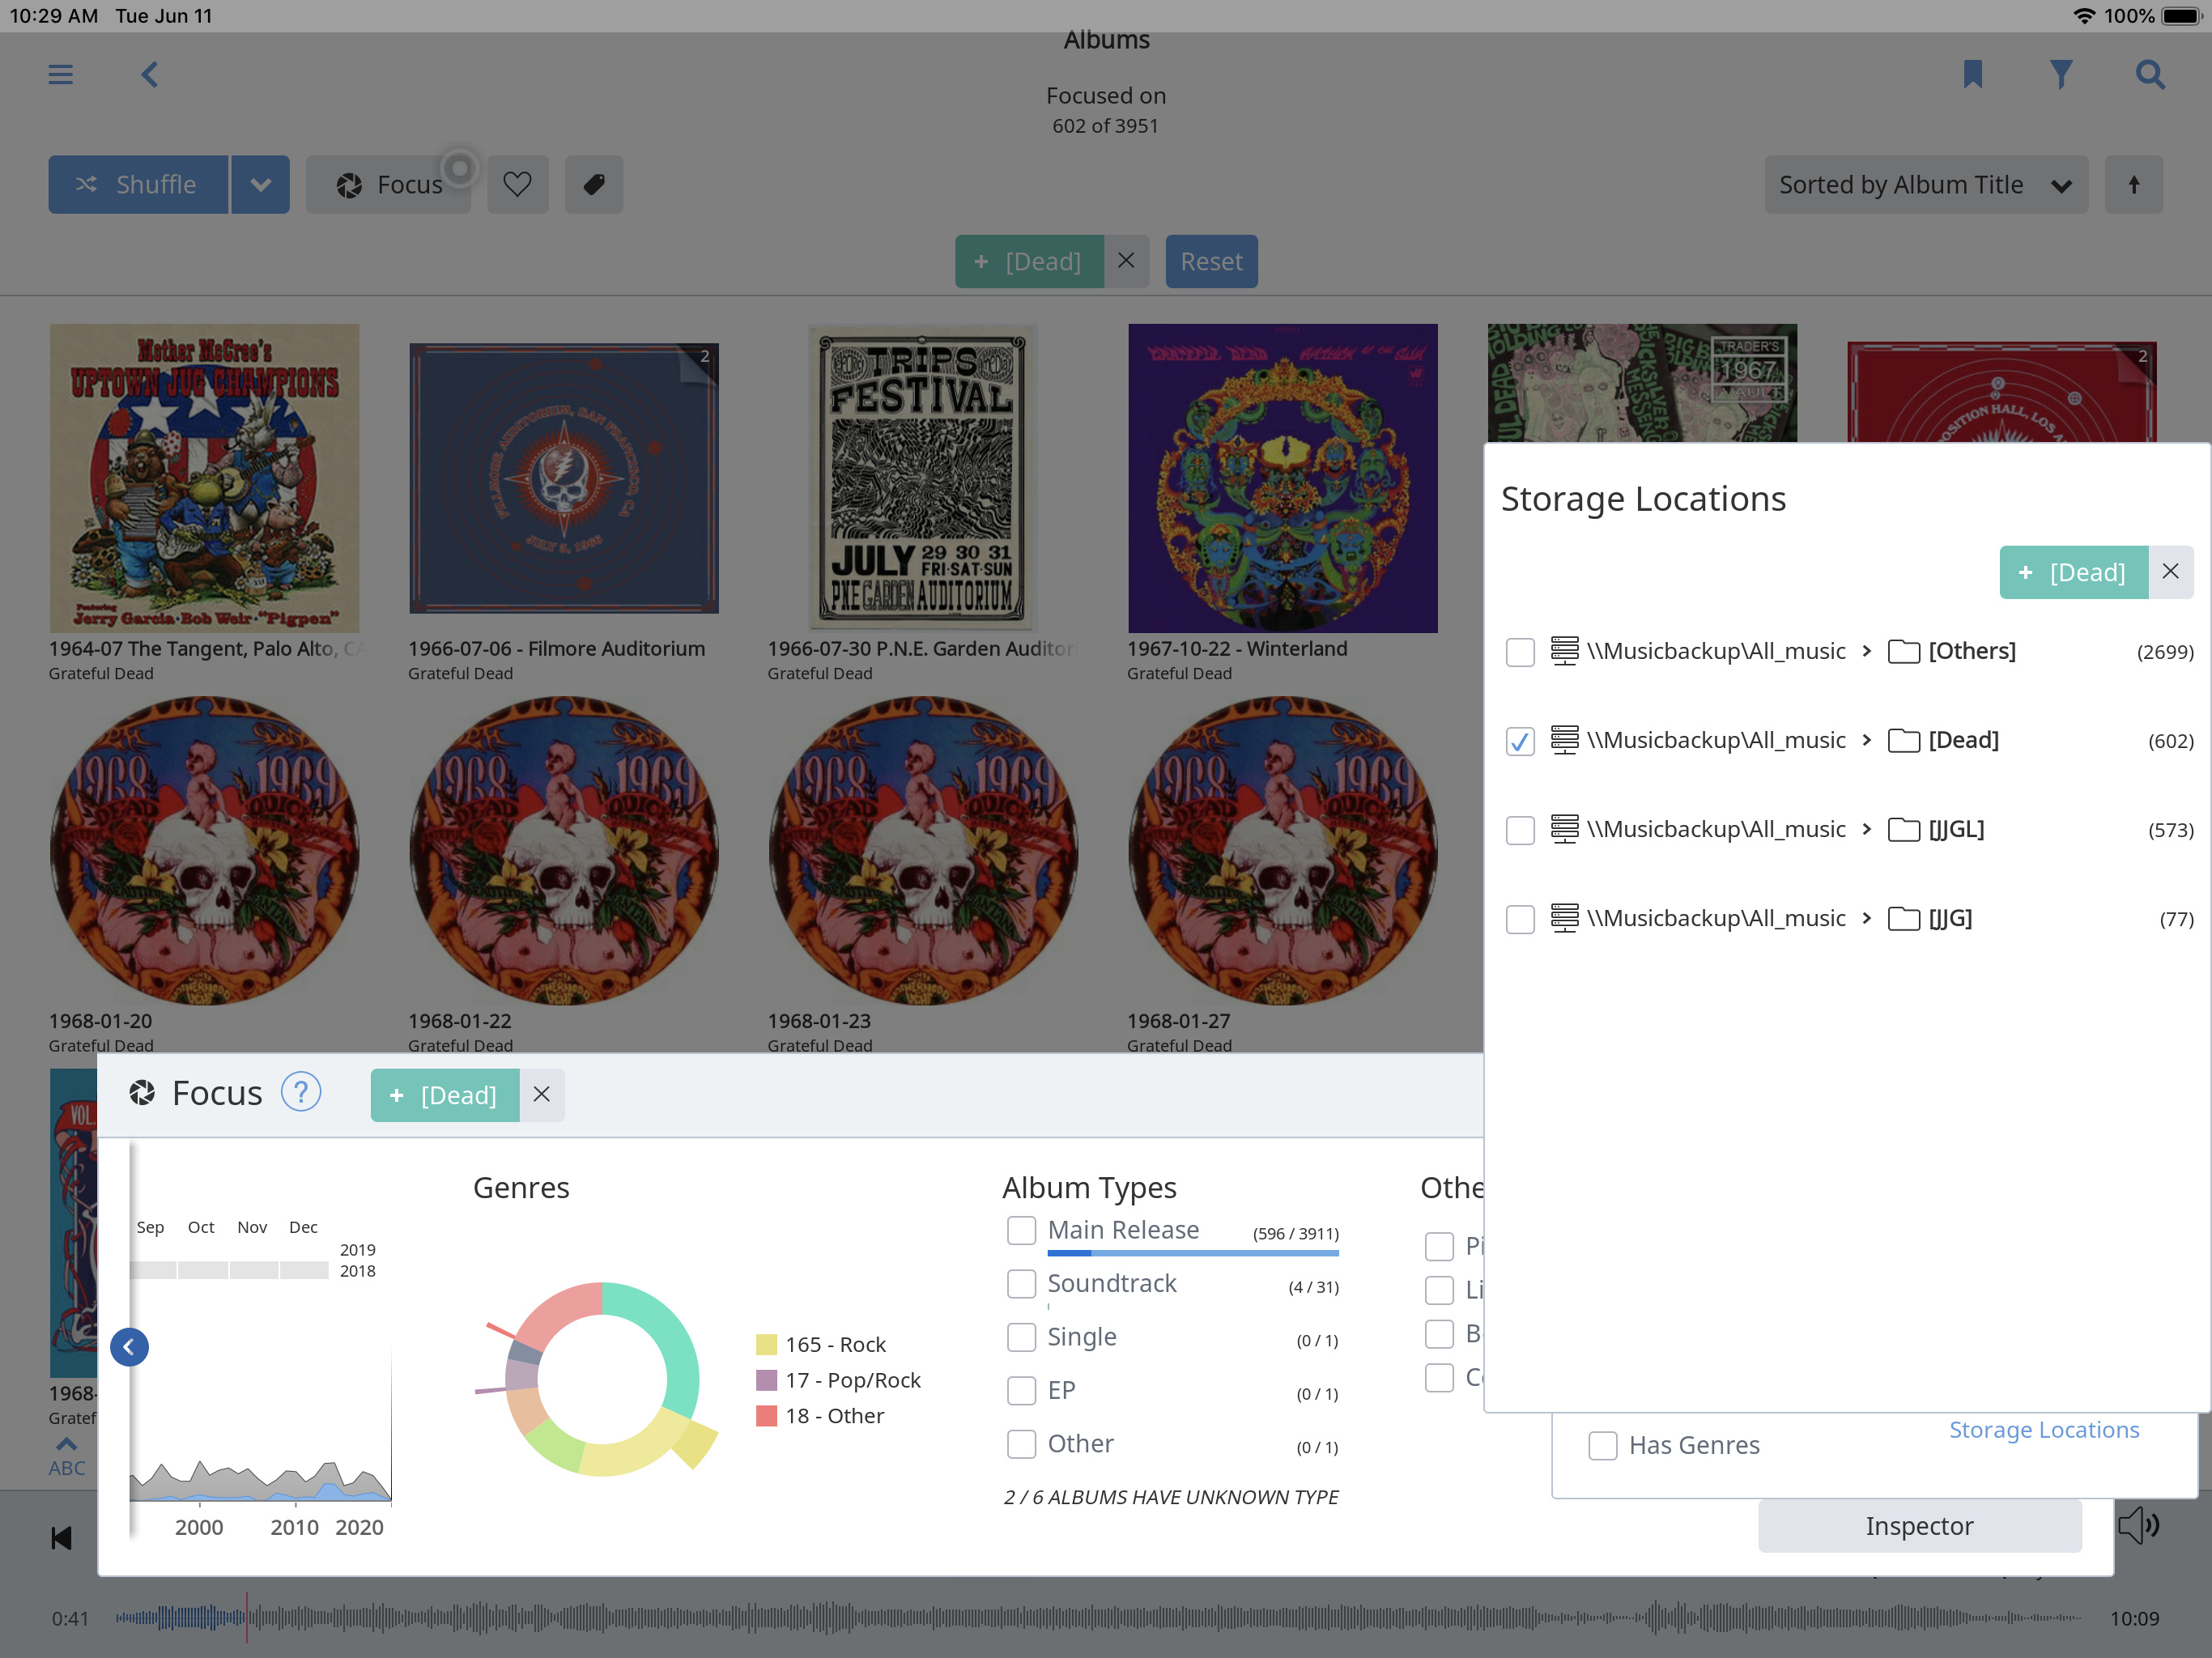Open album 1968-01-20 cover
The width and height of the screenshot is (2212, 1658).
[x=204, y=851]
